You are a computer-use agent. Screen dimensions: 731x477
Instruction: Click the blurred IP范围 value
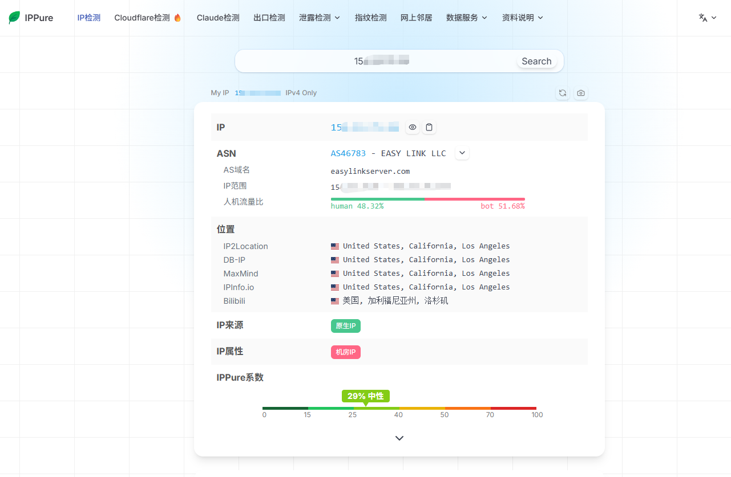pos(391,186)
